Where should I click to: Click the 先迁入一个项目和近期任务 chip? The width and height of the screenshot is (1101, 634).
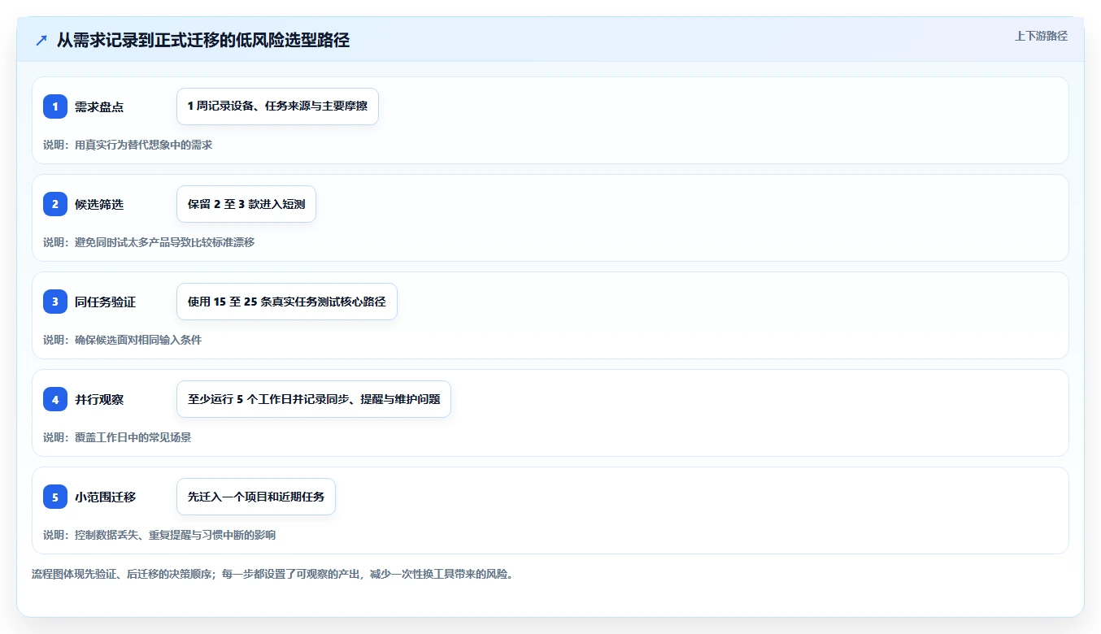(256, 497)
